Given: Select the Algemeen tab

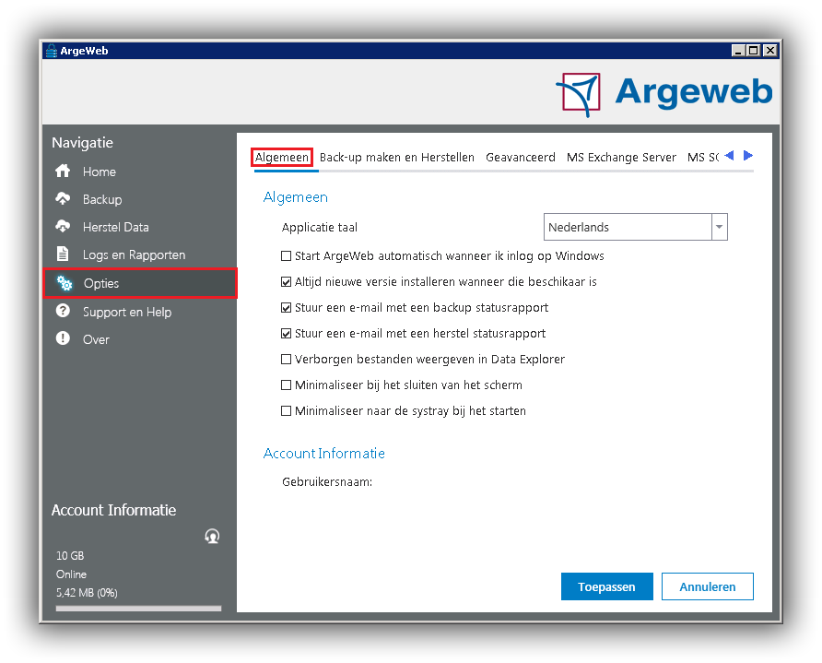Looking at the screenshot, I should click(282, 158).
